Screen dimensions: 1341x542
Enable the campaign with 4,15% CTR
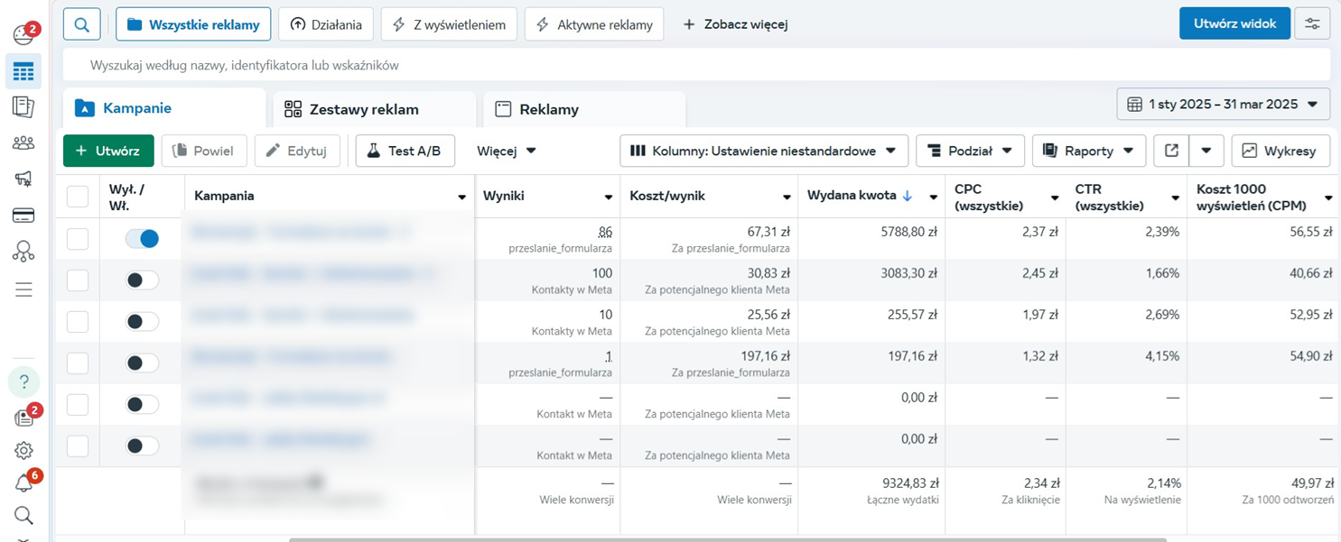coord(142,363)
